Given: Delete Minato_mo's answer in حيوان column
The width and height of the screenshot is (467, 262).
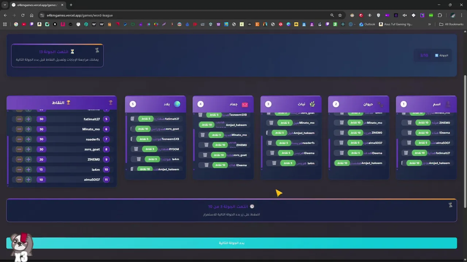Looking at the screenshot, I should tap(342, 123).
